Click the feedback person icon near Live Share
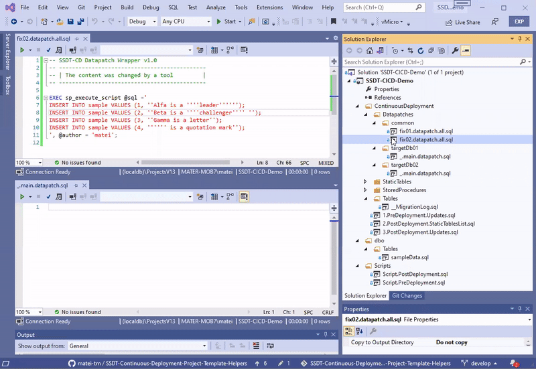The width and height of the screenshot is (536, 369). (x=494, y=22)
